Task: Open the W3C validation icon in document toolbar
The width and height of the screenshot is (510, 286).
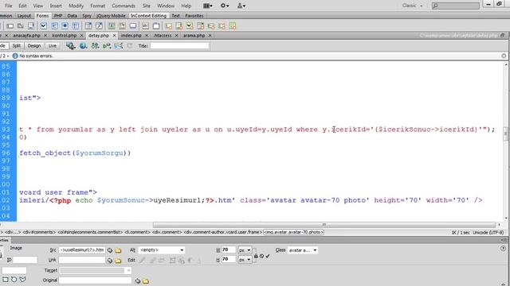Action: [107, 46]
